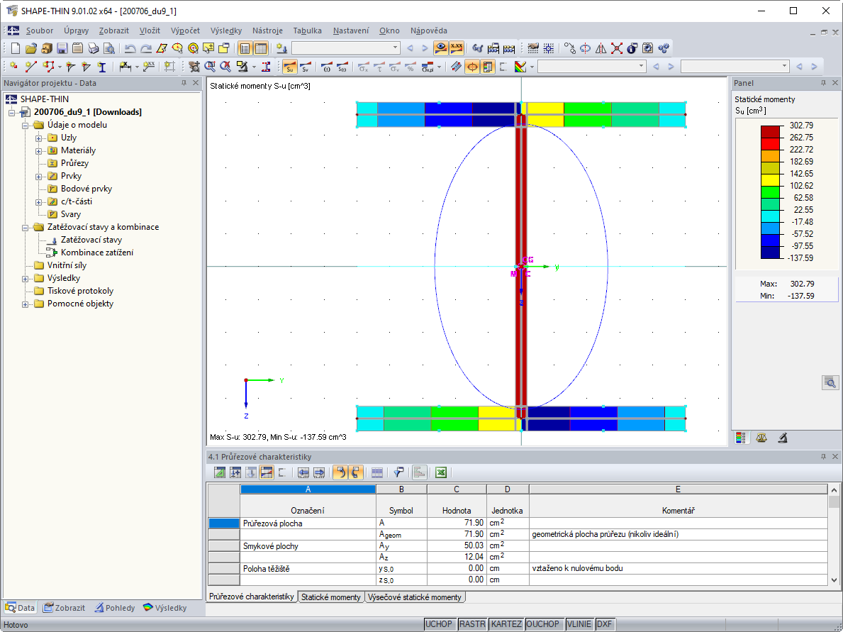This screenshot has width=843, height=632.
Task: Click the new line element tool icon
Action: (30, 67)
